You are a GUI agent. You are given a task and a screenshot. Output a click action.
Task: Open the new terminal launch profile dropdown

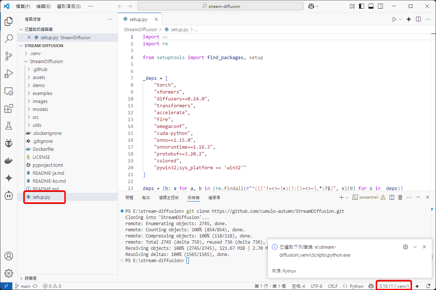pyautogui.click(x=347, y=198)
